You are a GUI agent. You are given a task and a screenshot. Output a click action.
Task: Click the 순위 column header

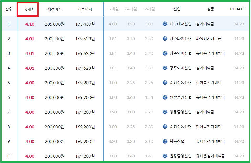click(9, 9)
